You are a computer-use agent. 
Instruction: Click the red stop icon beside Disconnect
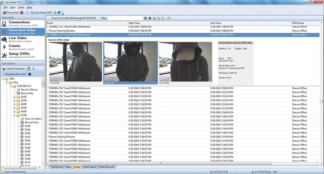(22, 12)
